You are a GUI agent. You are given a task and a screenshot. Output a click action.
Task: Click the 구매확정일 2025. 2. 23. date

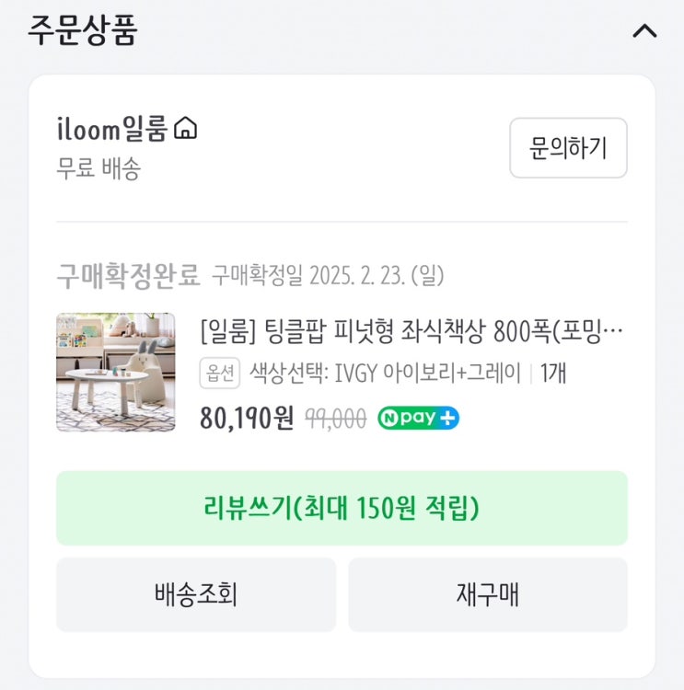click(328, 274)
